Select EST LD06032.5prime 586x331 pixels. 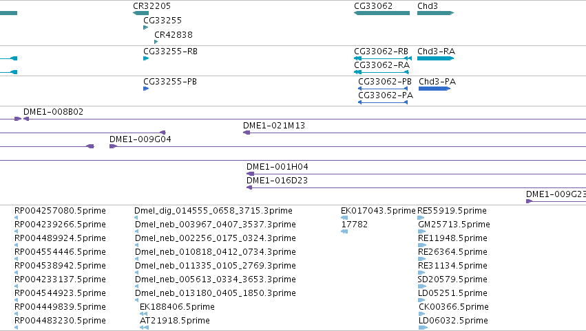(x=453, y=321)
